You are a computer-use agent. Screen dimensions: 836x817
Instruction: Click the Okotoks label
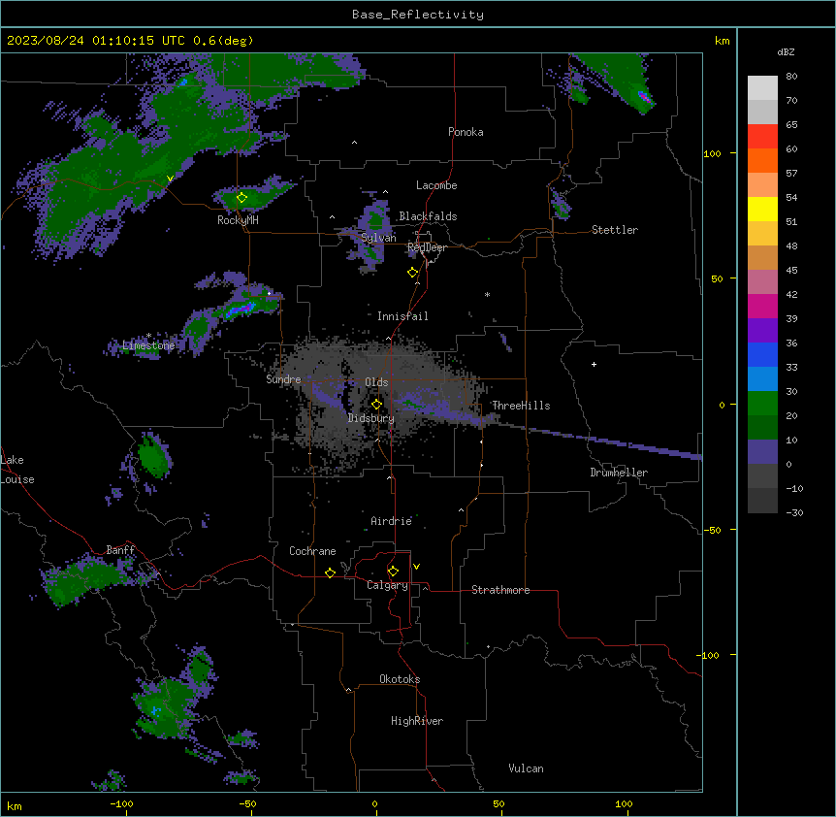coord(400,679)
